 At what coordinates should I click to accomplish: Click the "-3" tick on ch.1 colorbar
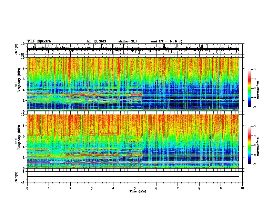click(254, 69)
